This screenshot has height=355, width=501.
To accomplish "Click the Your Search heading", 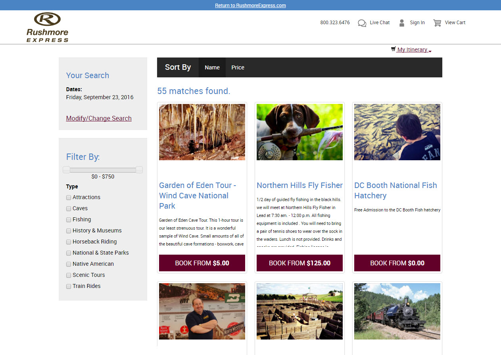I will pyautogui.click(x=87, y=75).
